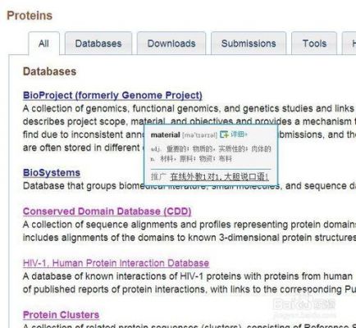The width and height of the screenshot is (356, 328).
Task: Open the Protein Clusters link
Action: (x=61, y=315)
